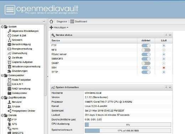Click the FTP icon under Dienste

click(9, 120)
